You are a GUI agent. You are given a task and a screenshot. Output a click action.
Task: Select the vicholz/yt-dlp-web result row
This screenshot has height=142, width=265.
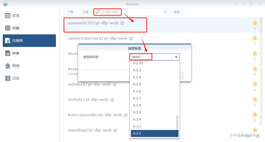click(162, 102)
